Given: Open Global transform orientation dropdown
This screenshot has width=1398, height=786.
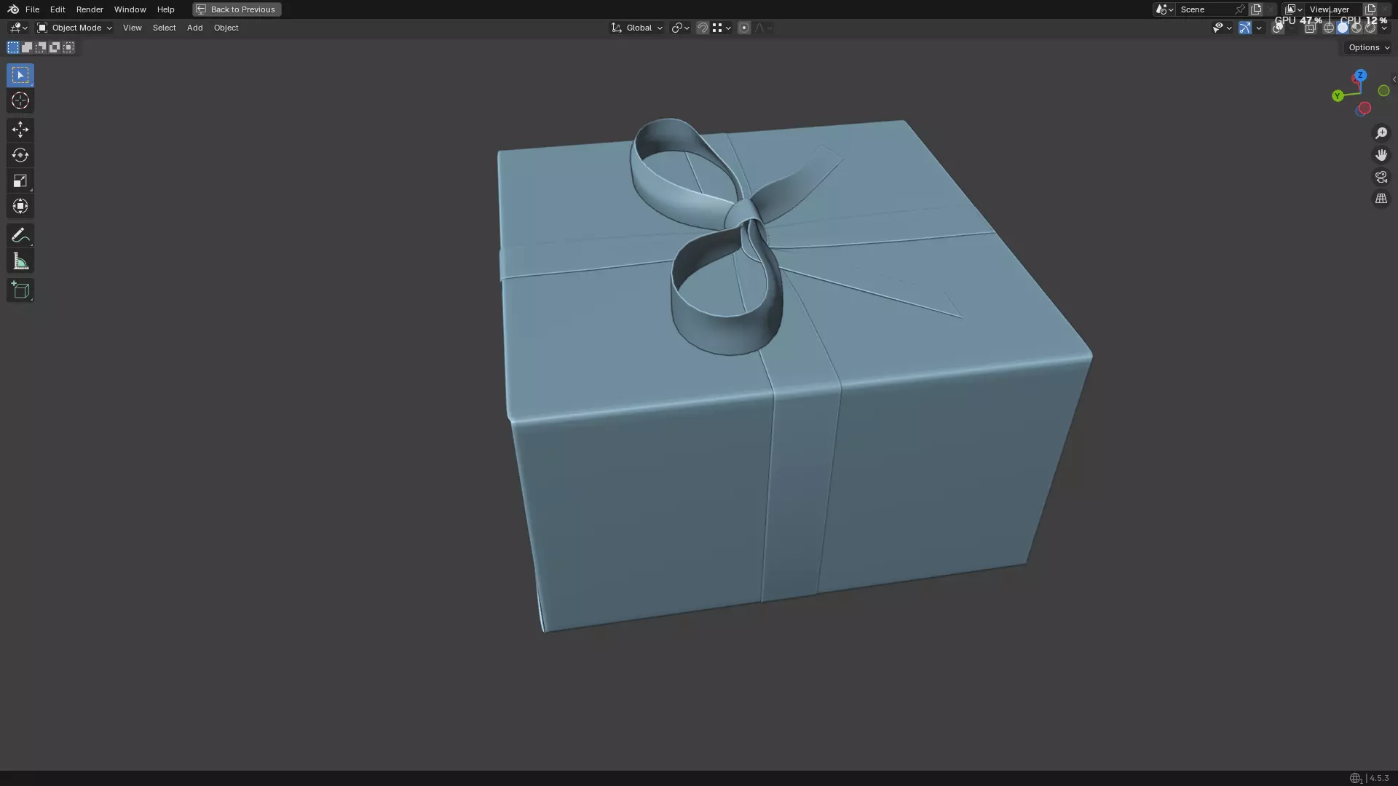Looking at the screenshot, I should (637, 28).
